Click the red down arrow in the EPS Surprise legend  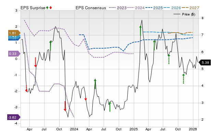[51, 8]
